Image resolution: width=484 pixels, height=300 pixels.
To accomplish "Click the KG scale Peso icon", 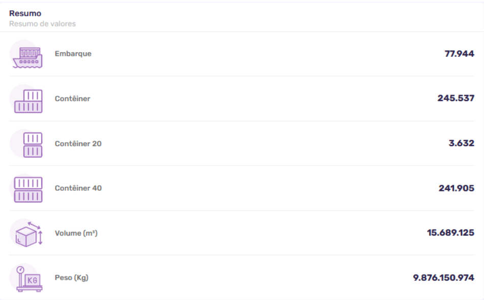I will (x=29, y=279).
